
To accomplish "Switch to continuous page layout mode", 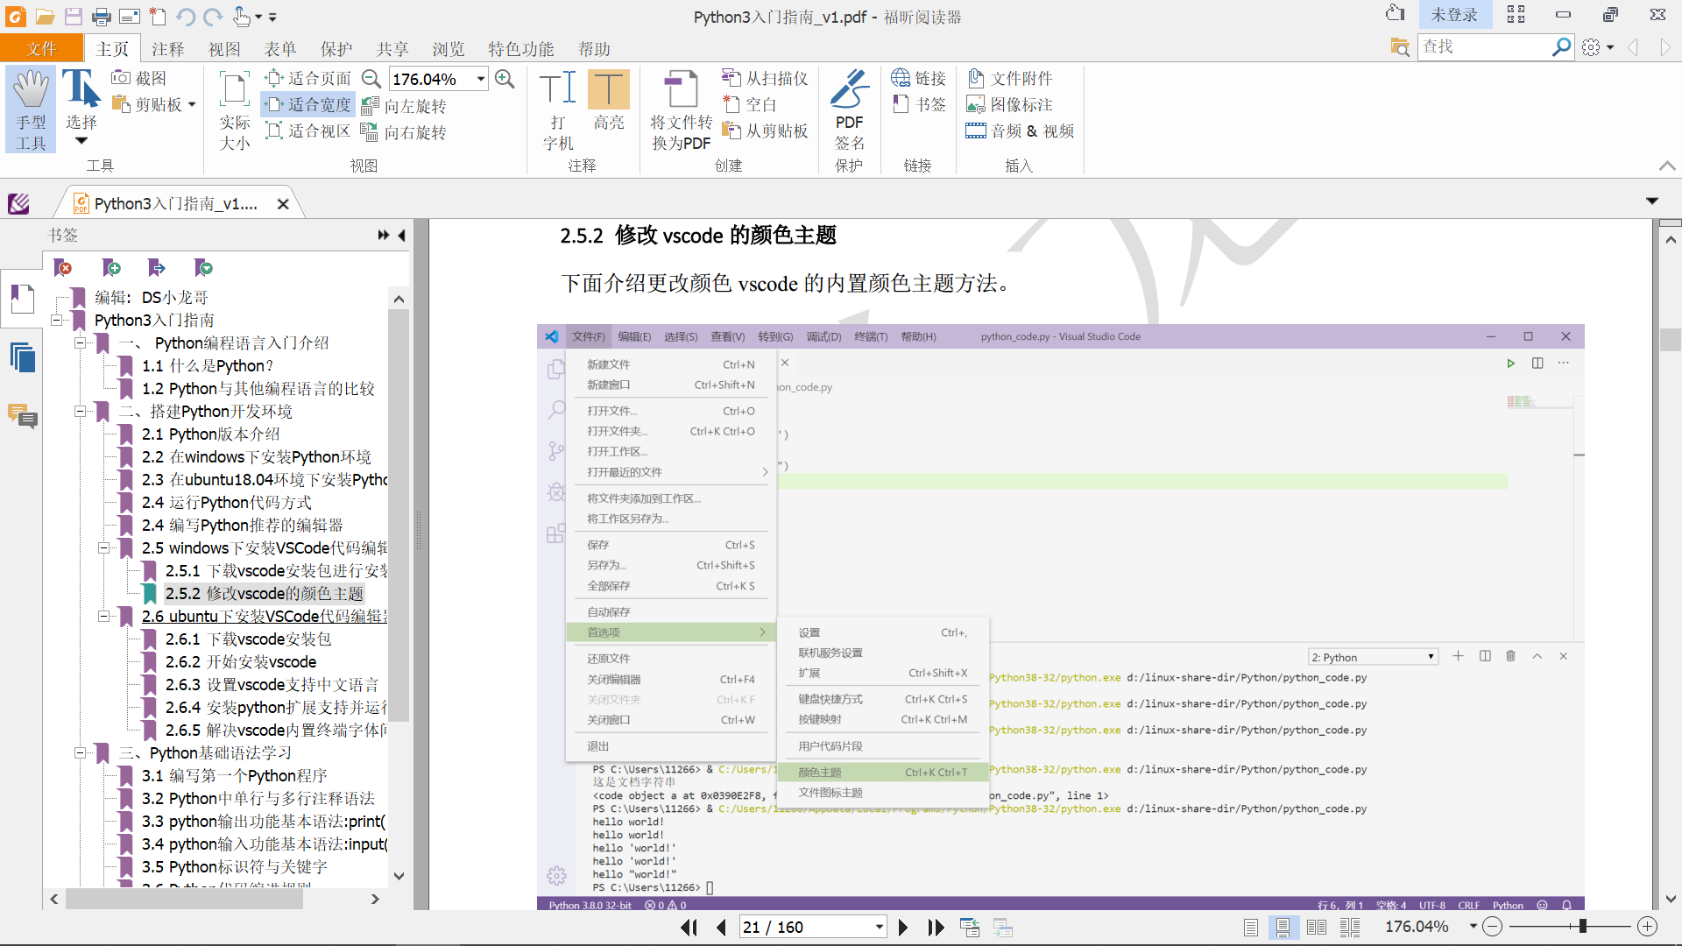I will click(1283, 927).
